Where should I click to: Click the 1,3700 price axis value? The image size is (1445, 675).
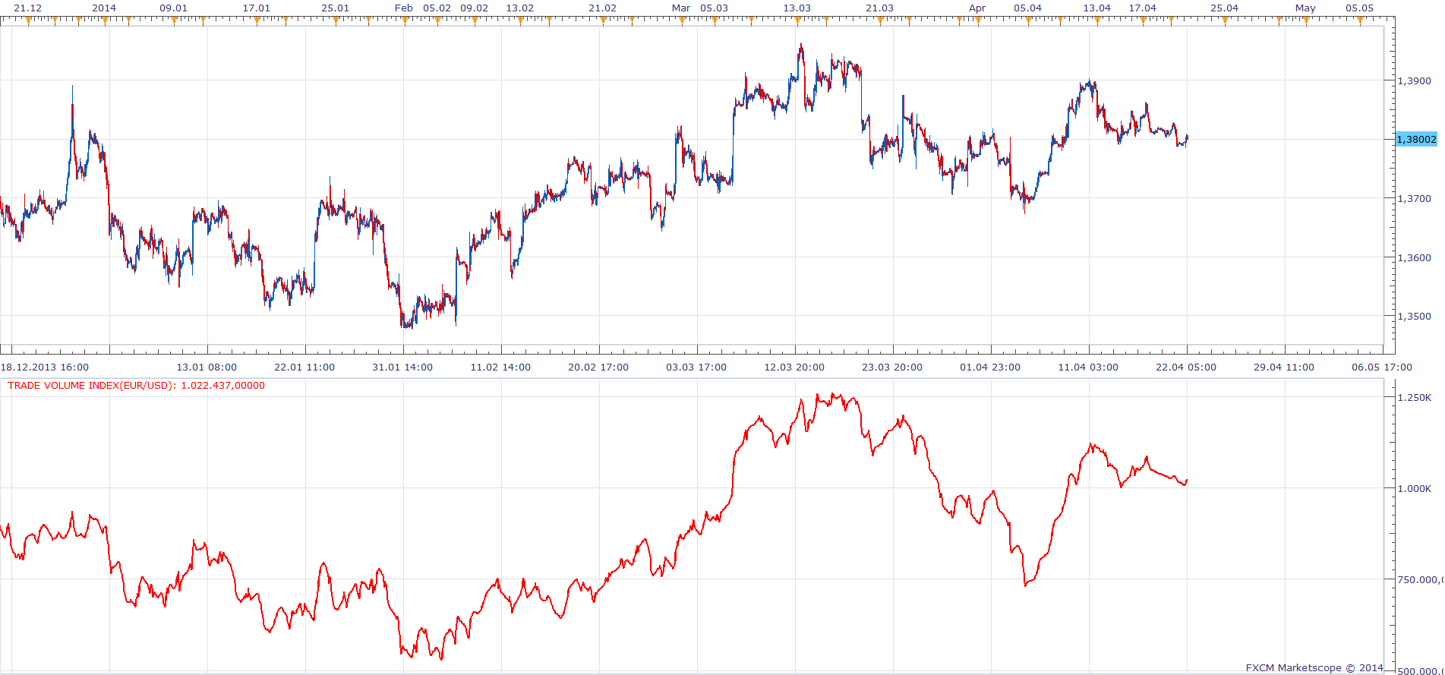pos(1414,199)
